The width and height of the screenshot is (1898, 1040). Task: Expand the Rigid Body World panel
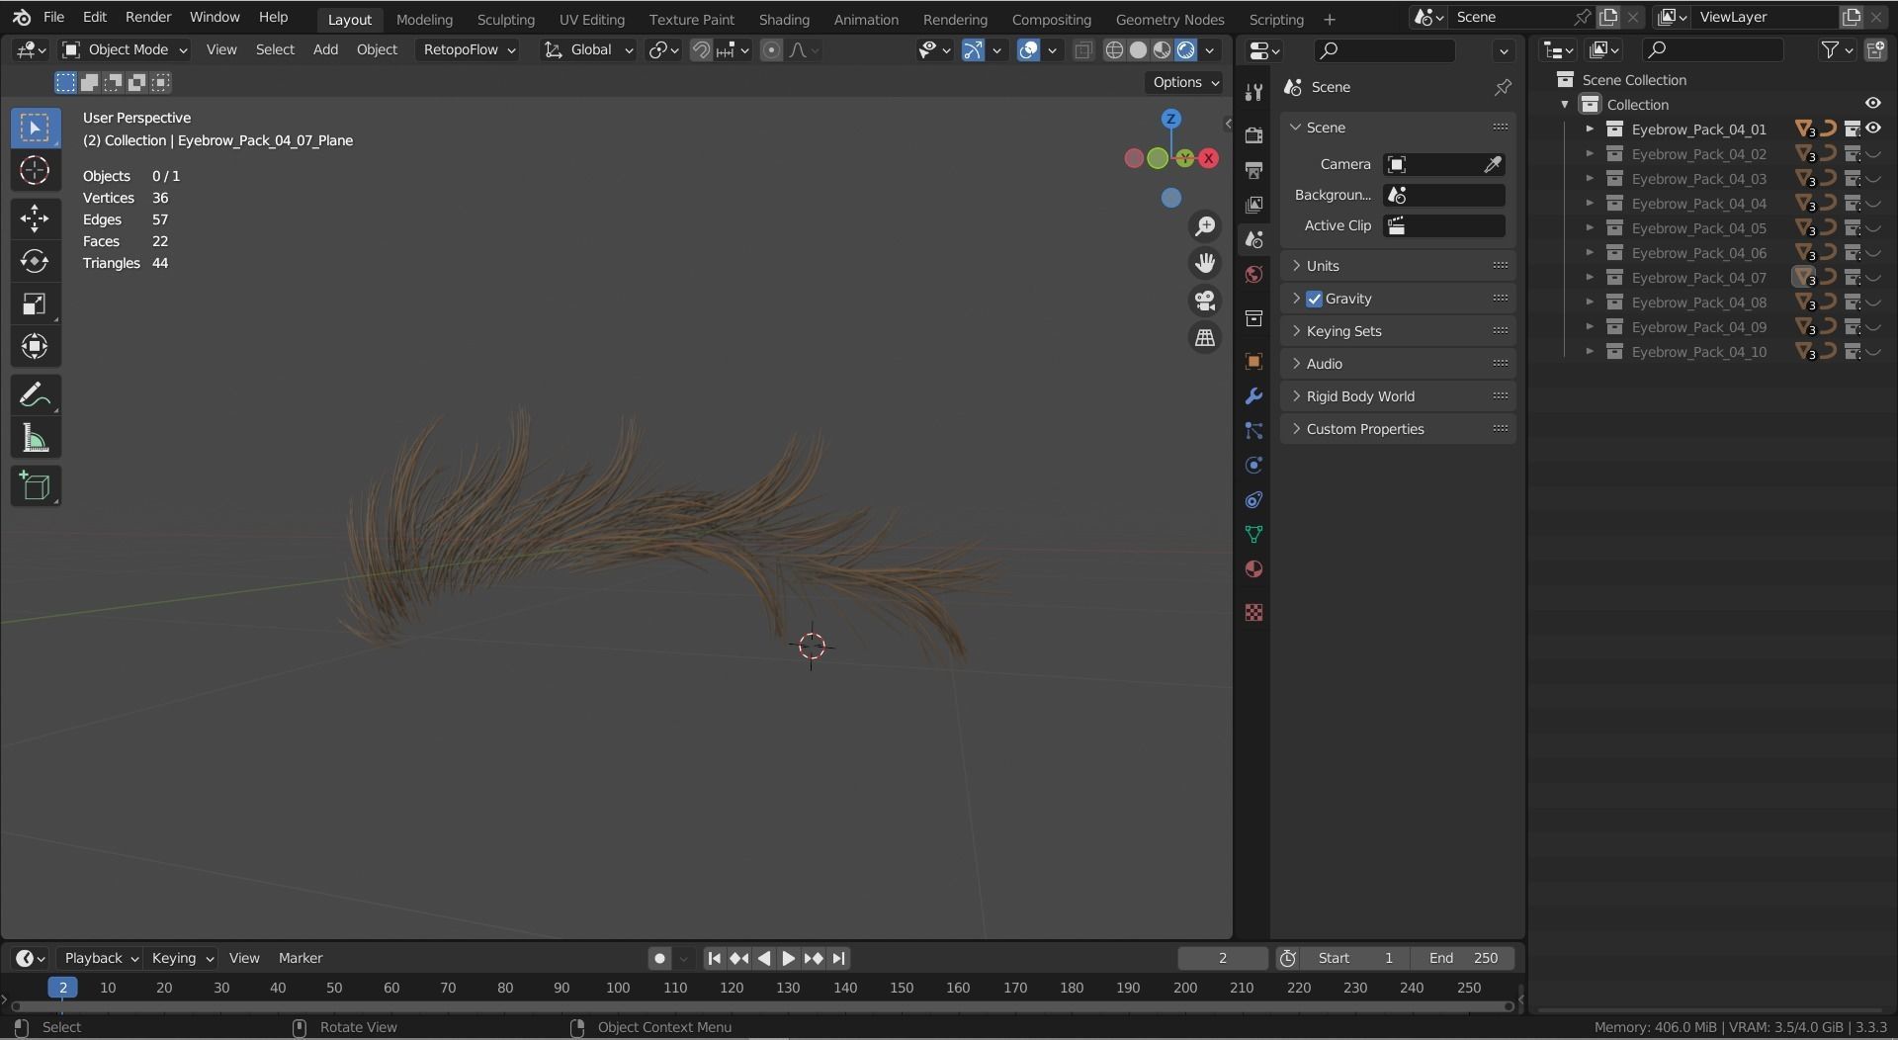click(1398, 396)
